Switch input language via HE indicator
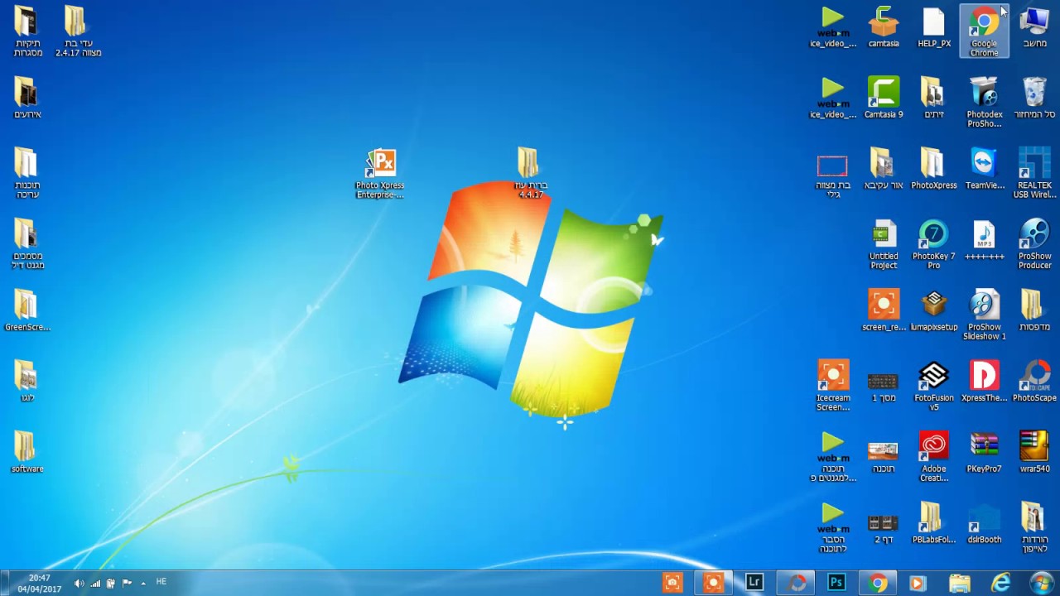The width and height of the screenshot is (1060, 596). tap(161, 582)
